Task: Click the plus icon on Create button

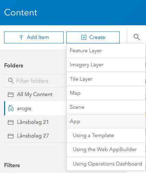Action: pos(84,37)
